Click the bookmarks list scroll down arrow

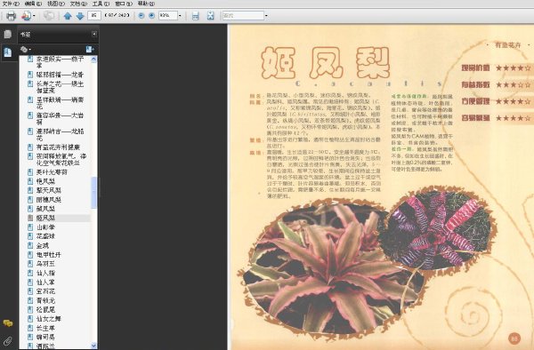click(x=94, y=346)
